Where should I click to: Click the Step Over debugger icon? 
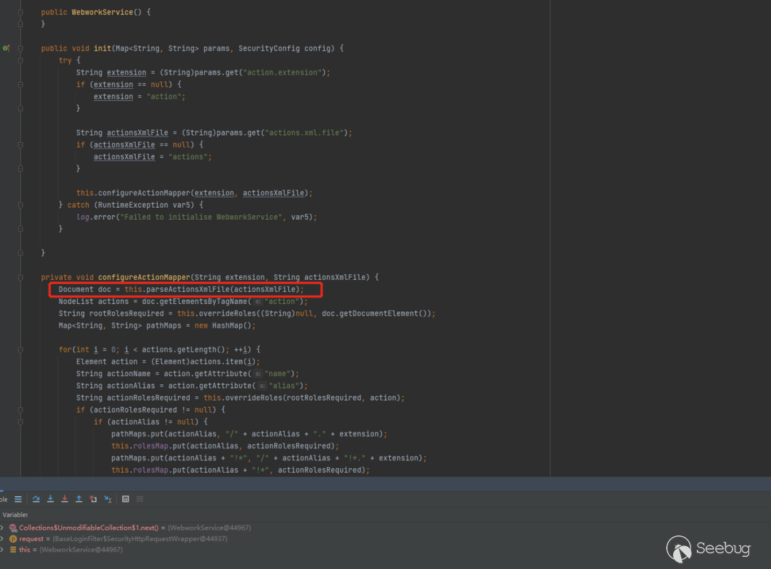click(x=36, y=499)
